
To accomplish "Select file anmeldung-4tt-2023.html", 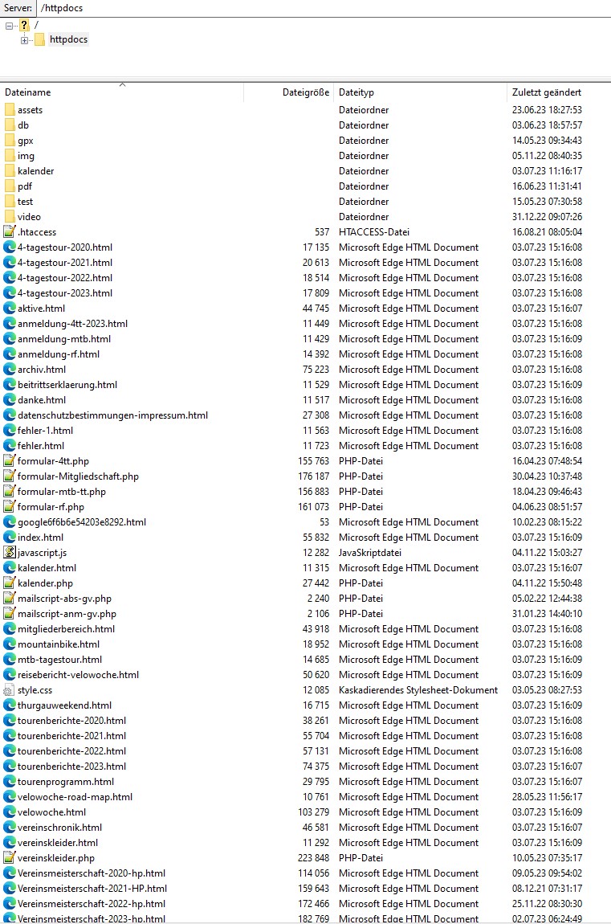I will [x=72, y=324].
